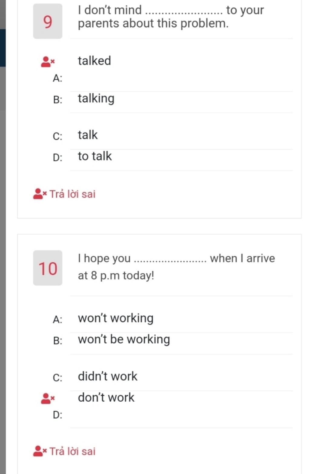Pick option C 'talk'
This screenshot has width=310, height=474.
[88, 135]
